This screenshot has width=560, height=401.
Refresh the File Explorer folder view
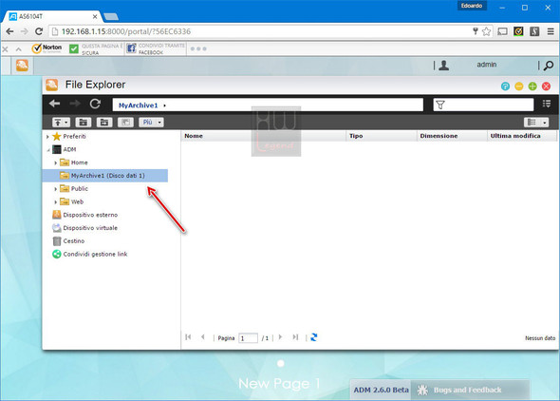click(95, 104)
